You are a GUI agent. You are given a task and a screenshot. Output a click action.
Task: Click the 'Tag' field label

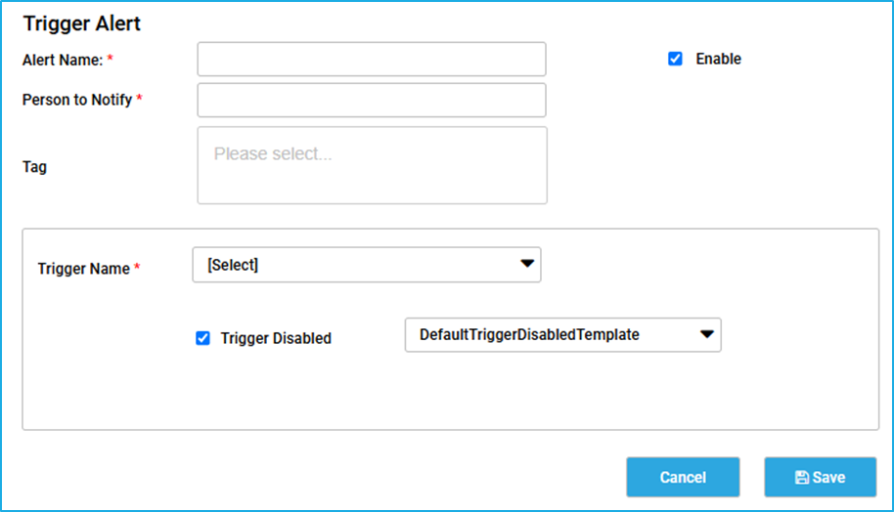[x=34, y=167]
